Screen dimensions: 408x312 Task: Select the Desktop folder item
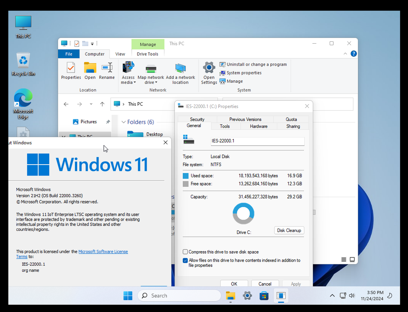(x=146, y=135)
